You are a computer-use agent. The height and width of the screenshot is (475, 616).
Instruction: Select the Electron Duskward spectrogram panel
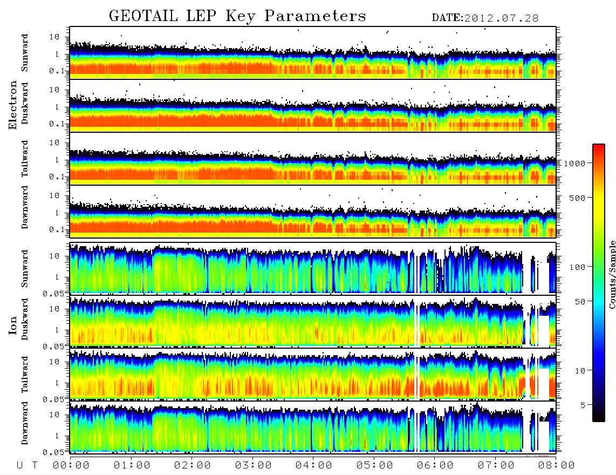click(313, 105)
